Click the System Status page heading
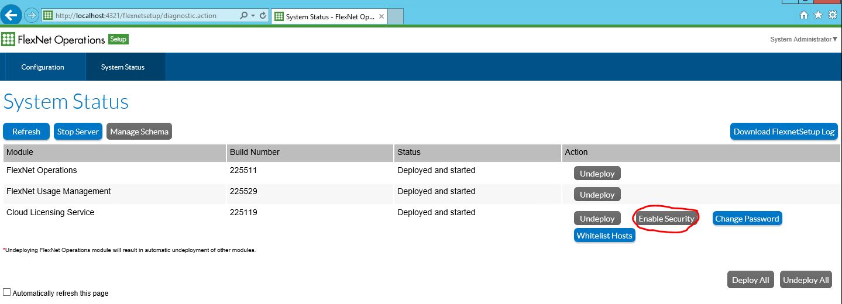 (x=66, y=102)
